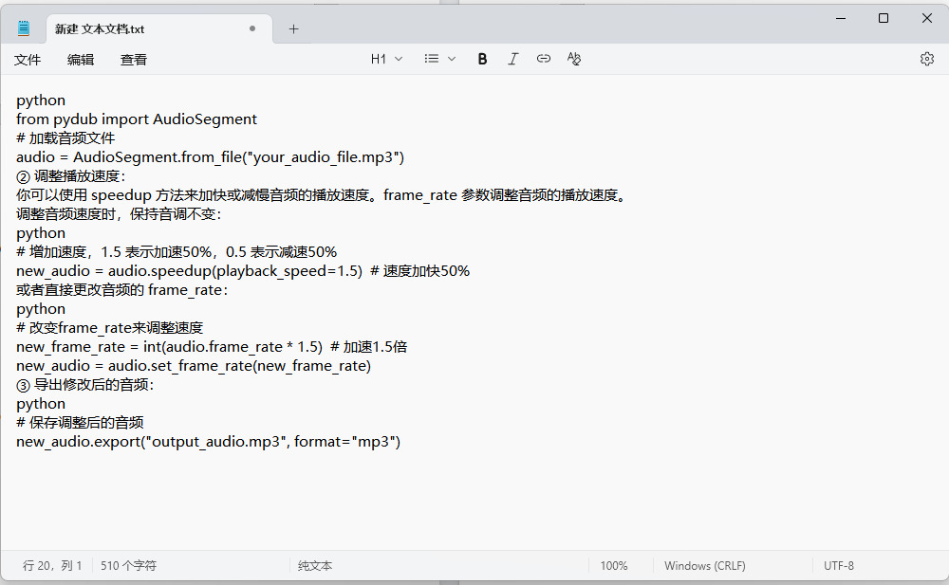The height and width of the screenshot is (585, 949).
Task: Toggle italic formatting
Action: (x=512, y=59)
